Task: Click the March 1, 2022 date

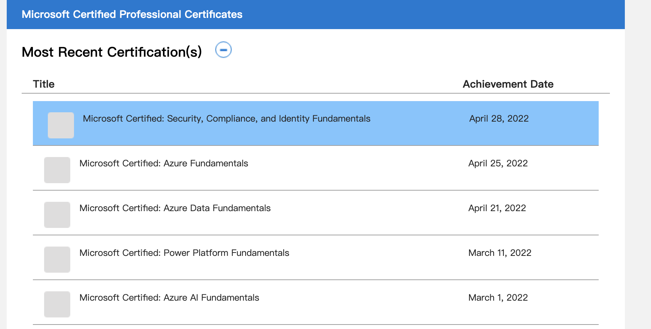Action: (x=498, y=298)
